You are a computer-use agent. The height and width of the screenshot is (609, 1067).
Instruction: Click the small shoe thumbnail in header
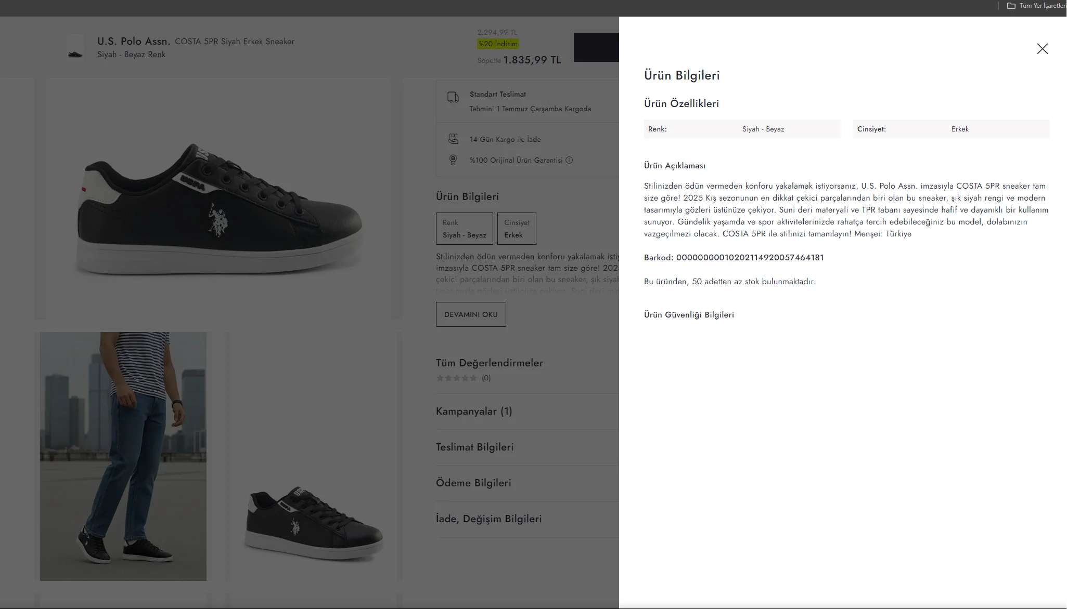point(75,47)
